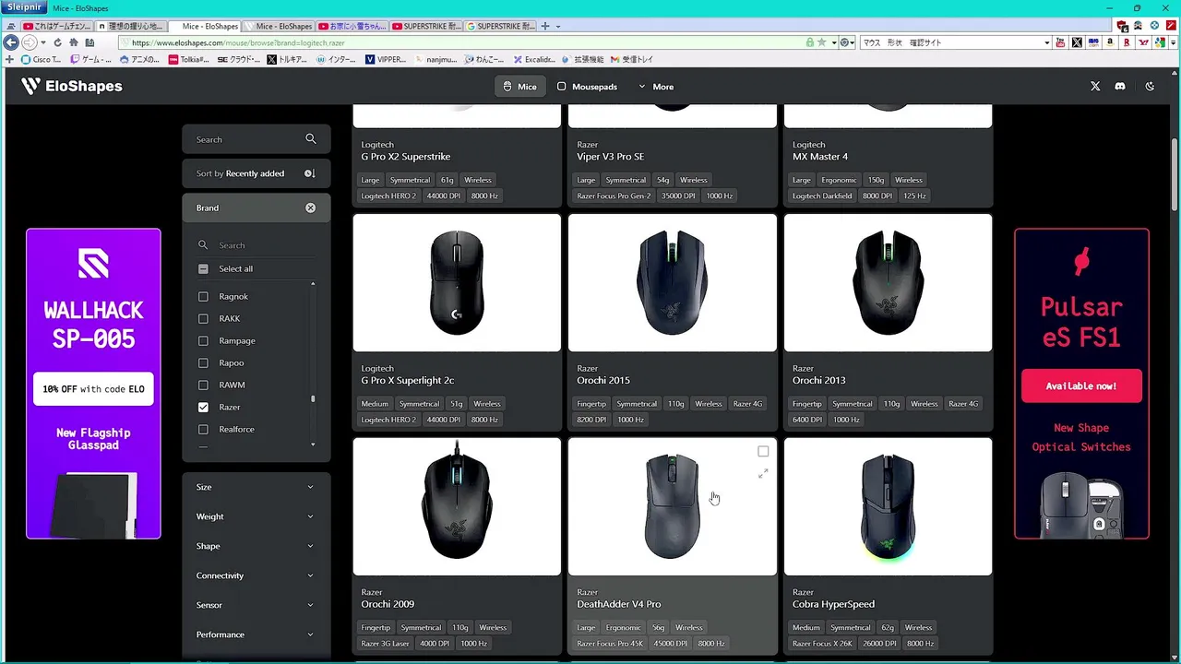
Task: Check the Rampage brand checkbox
Action: click(x=204, y=340)
